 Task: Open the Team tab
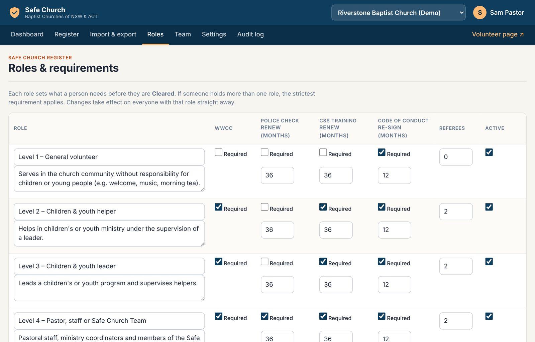coord(183,34)
